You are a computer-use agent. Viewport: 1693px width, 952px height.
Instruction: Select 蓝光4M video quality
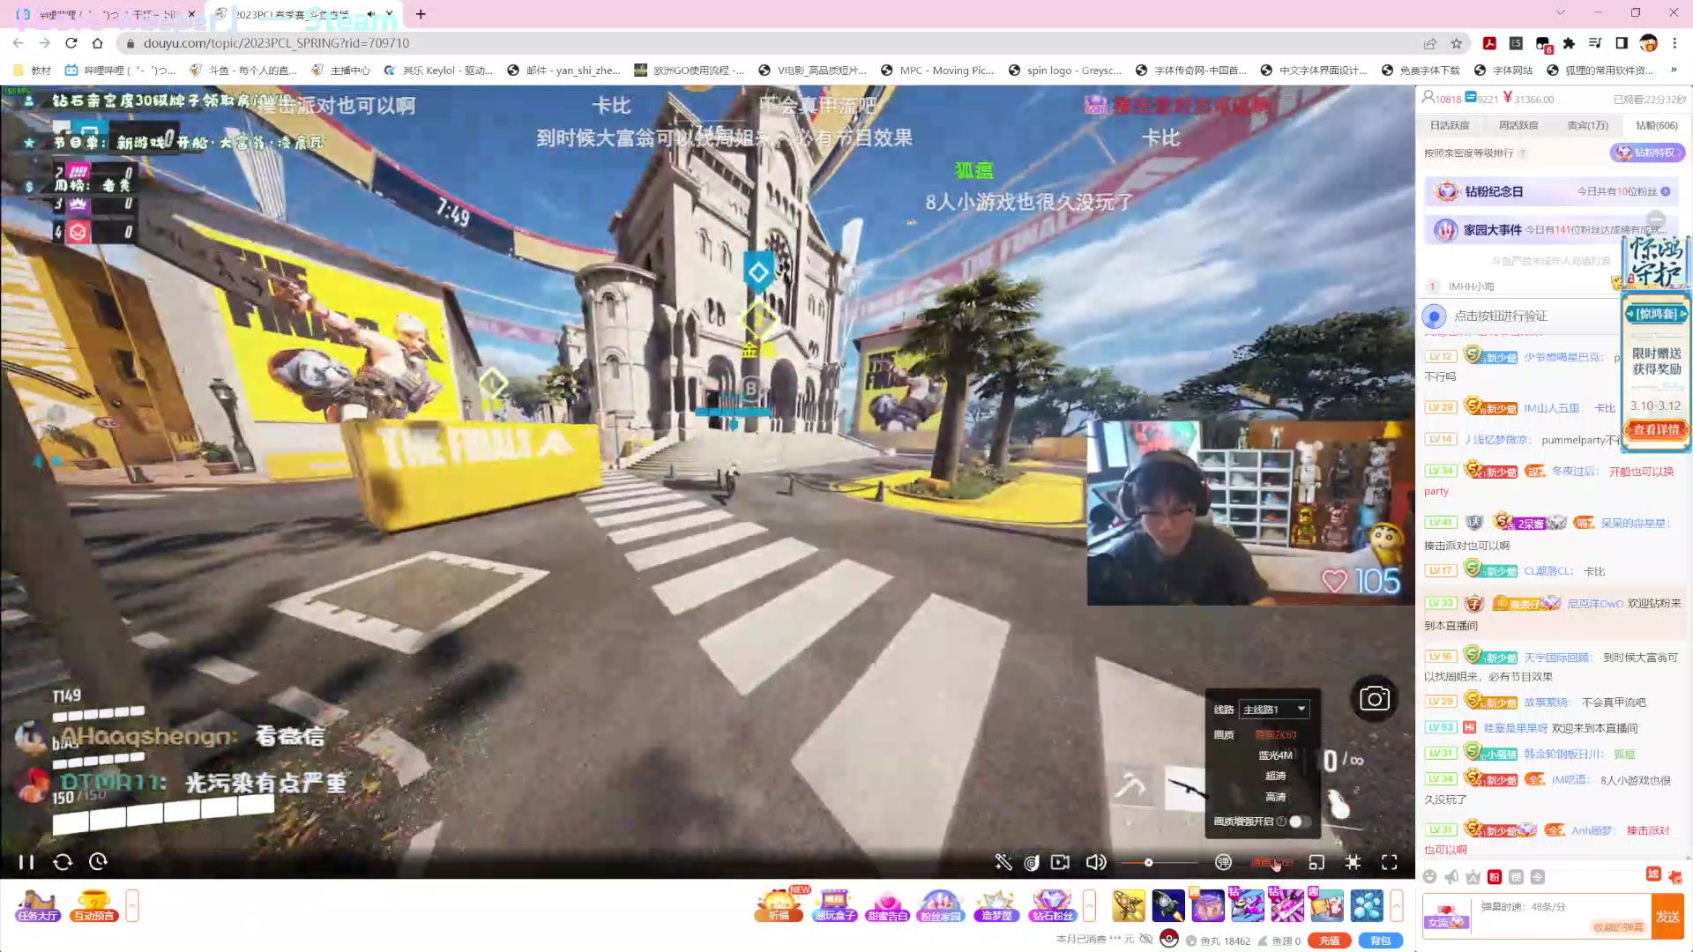pos(1275,755)
